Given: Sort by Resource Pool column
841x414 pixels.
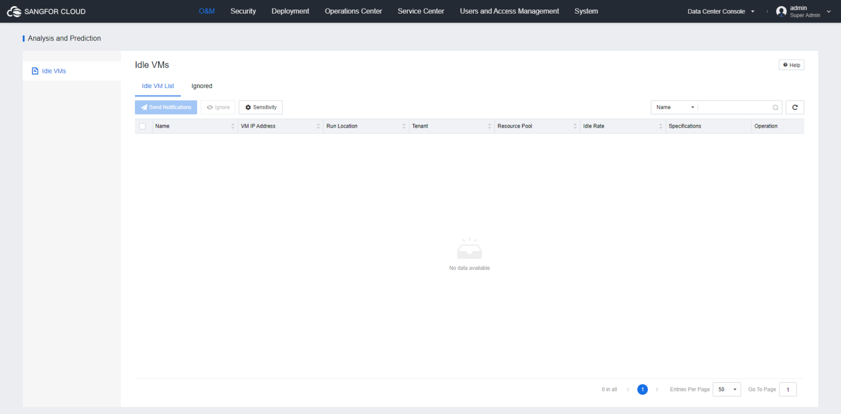Looking at the screenshot, I should point(575,126).
